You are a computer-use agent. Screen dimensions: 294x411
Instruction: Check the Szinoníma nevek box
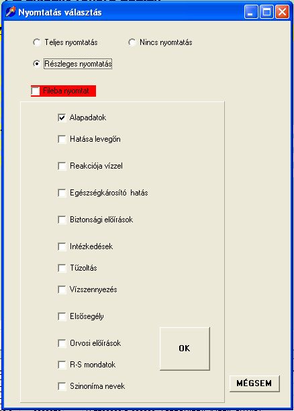pyautogui.click(x=62, y=386)
